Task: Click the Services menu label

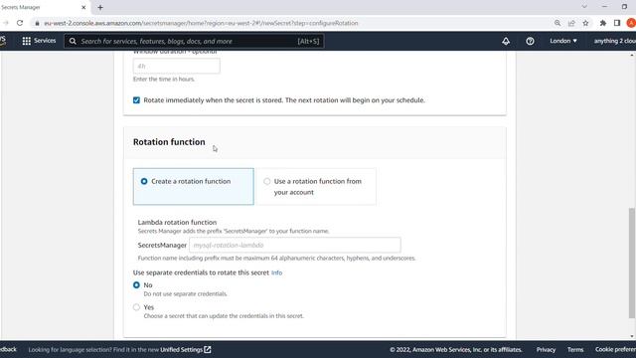Action: point(45,41)
